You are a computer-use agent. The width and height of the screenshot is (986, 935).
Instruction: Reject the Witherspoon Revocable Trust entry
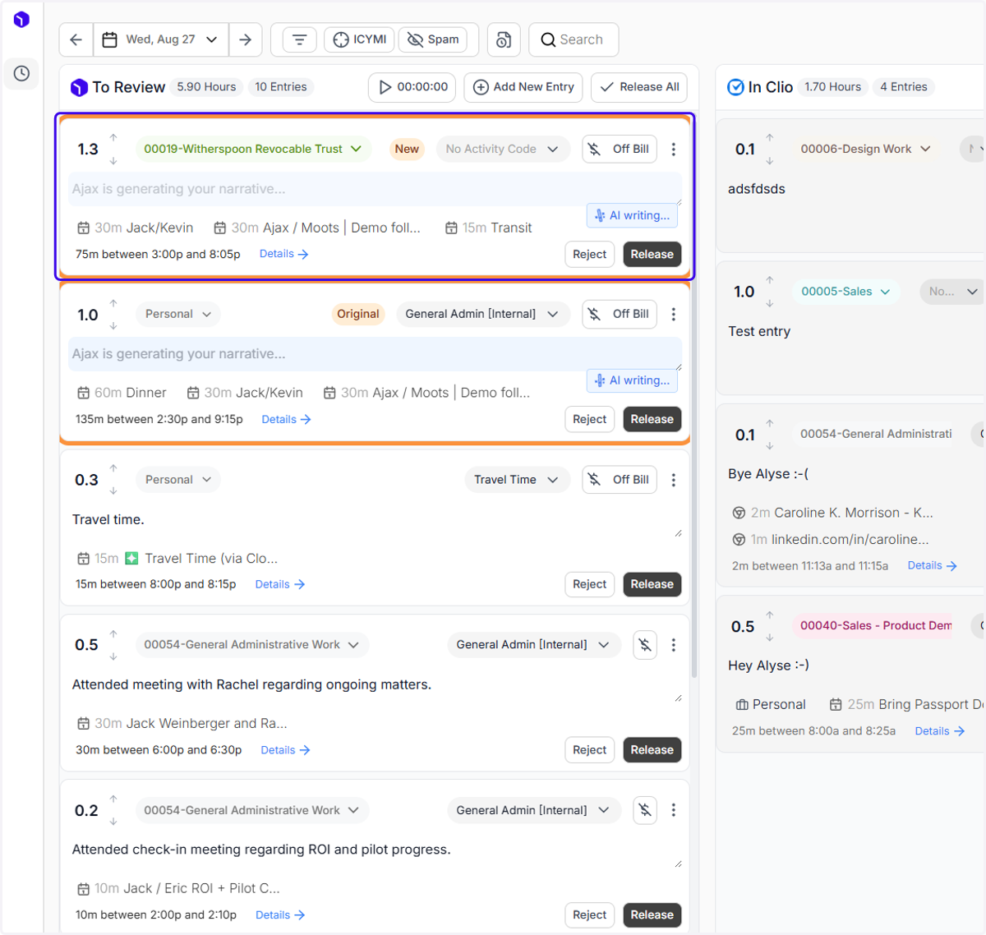[x=589, y=254]
